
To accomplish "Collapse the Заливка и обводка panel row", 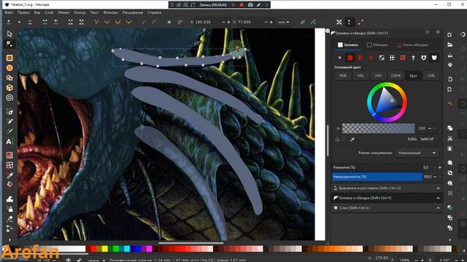I will coord(438,198).
